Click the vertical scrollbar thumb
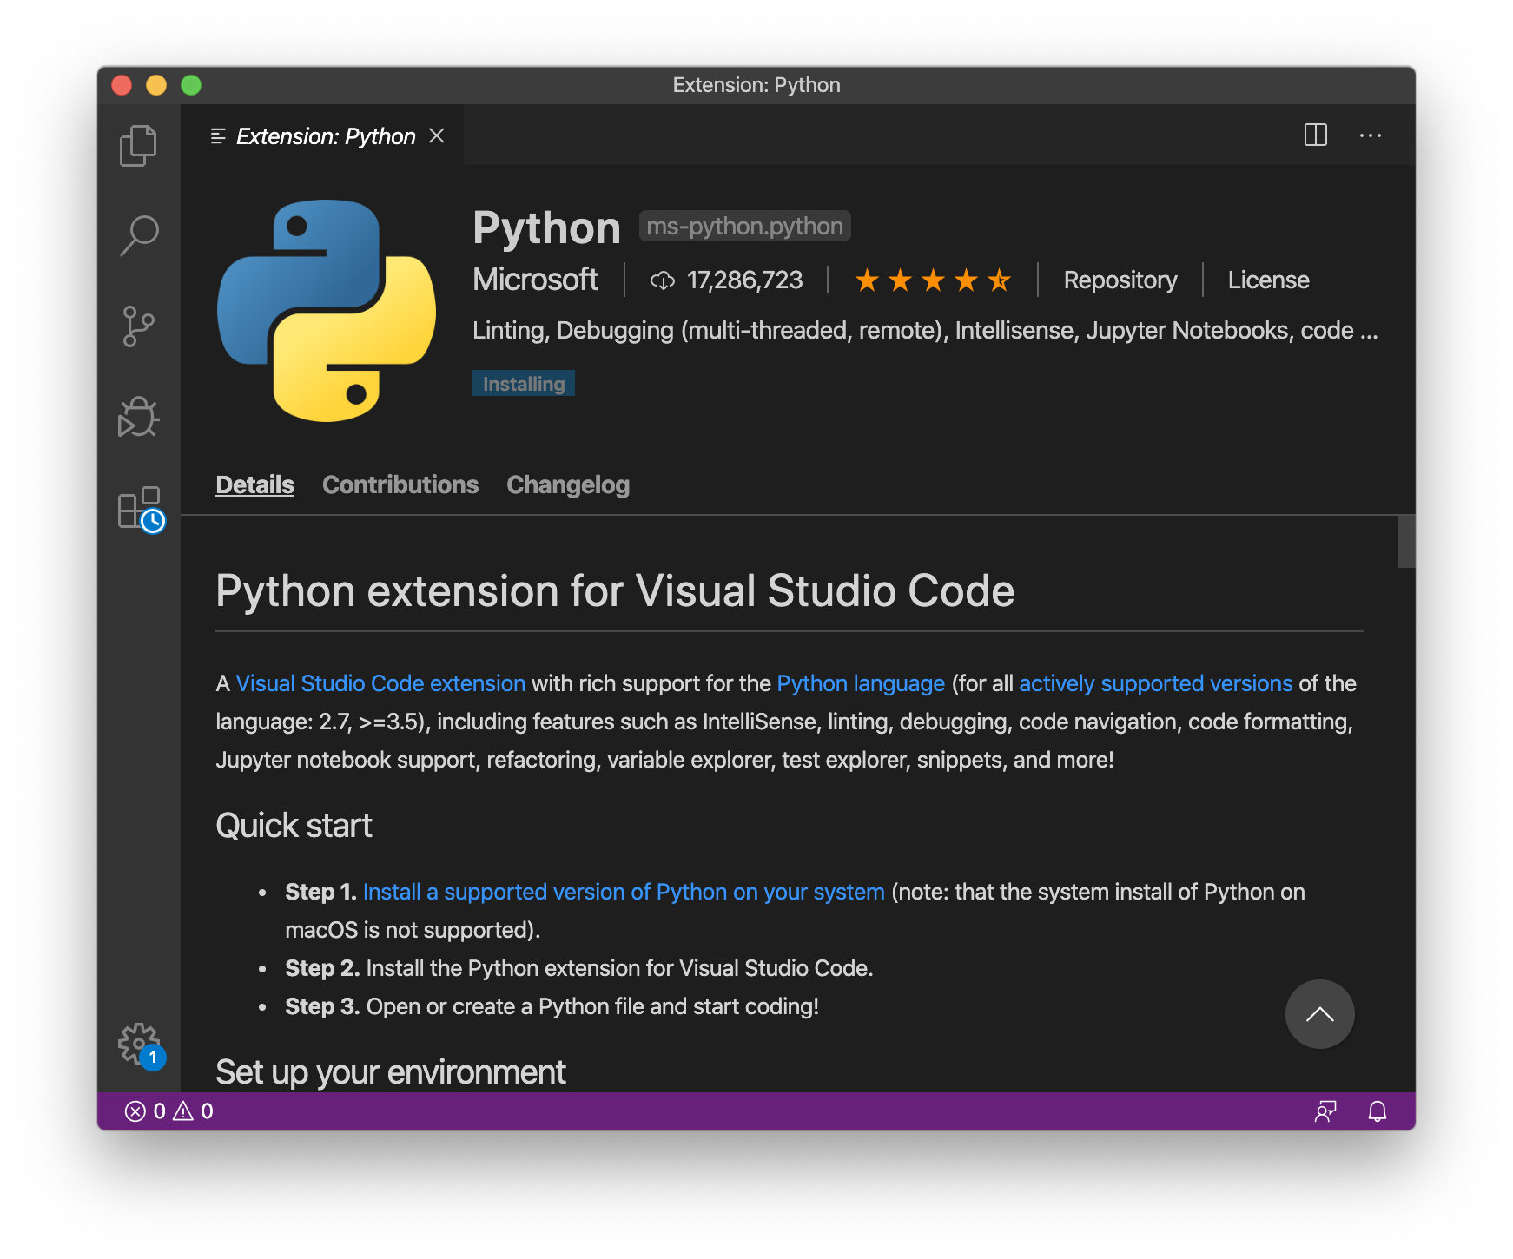 tap(1406, 541)
